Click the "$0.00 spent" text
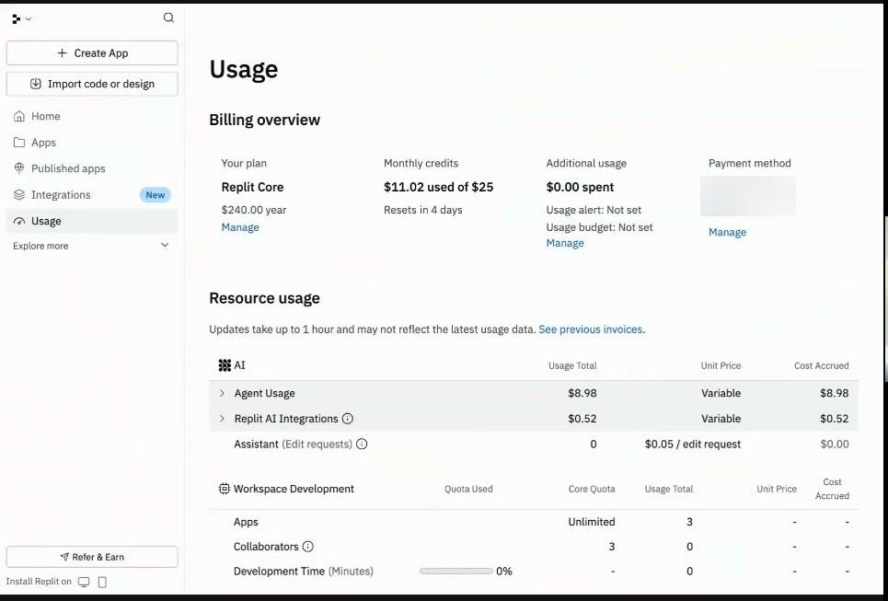888x601 pixels. click(x=580, y=187)
